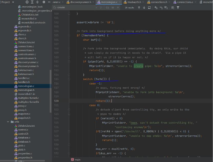Close the connections.c tab
Screen dimensions: 213x162
(195, 2)
